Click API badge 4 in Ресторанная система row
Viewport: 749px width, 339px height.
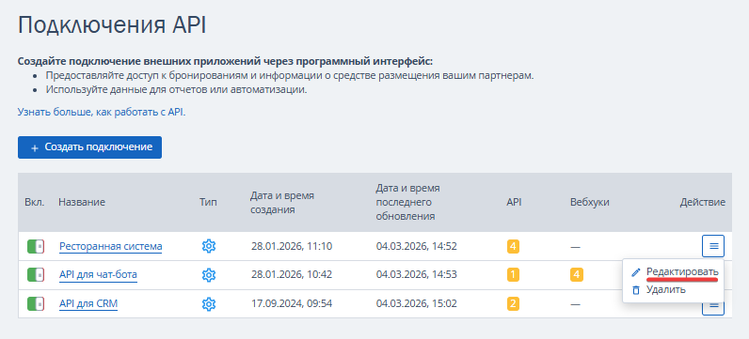pos(514,246)
